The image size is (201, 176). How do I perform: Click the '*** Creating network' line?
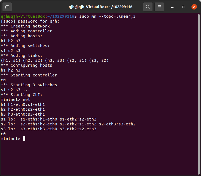[25, 26]
